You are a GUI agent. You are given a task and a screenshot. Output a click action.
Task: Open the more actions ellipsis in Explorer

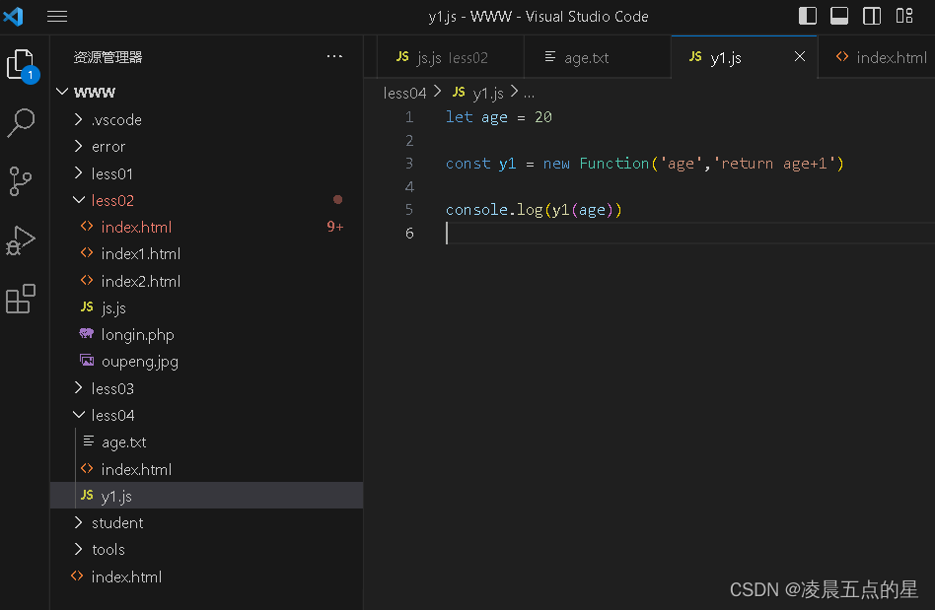pyautogui.click(x=334, y=56)
